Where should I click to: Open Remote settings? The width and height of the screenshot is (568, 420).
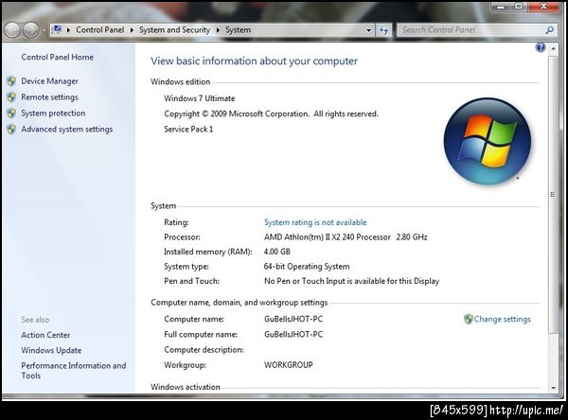coord(49,97)
